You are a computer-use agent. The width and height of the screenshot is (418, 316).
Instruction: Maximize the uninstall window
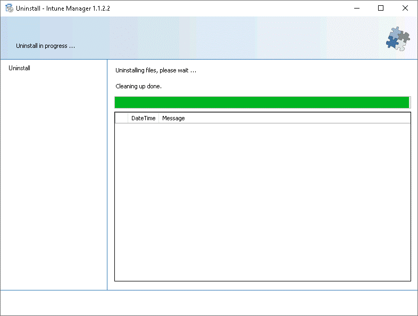coord(381,9)
